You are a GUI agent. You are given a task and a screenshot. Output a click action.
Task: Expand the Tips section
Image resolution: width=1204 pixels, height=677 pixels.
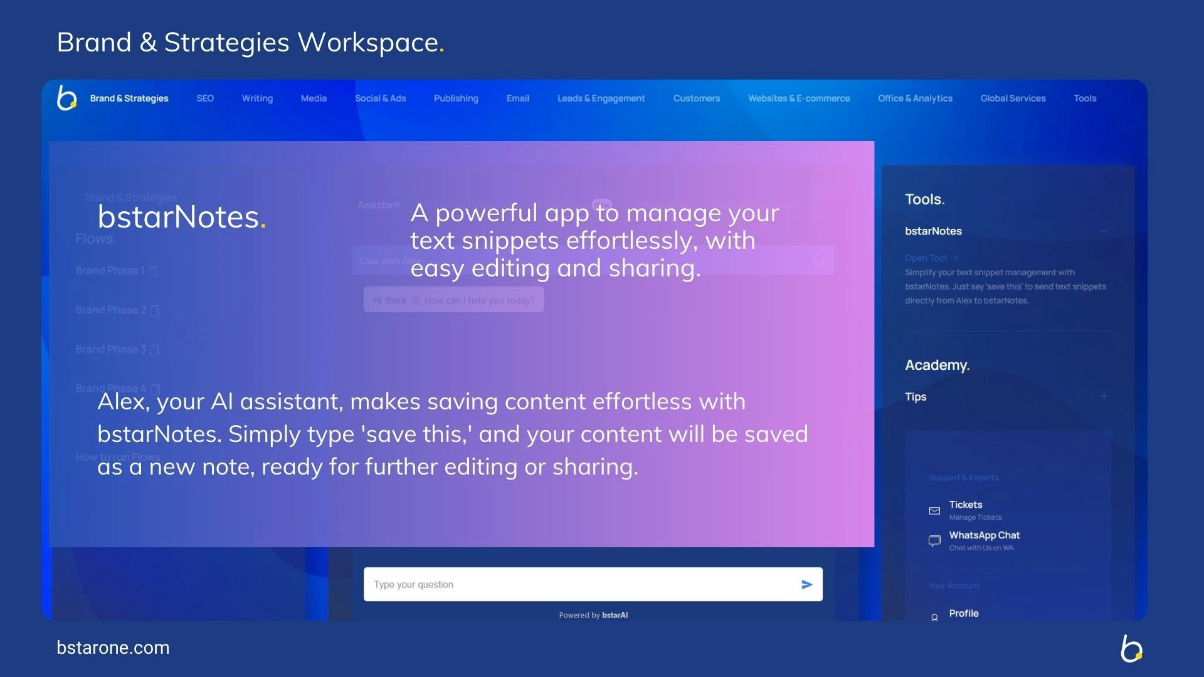(x=1103, y=396)
